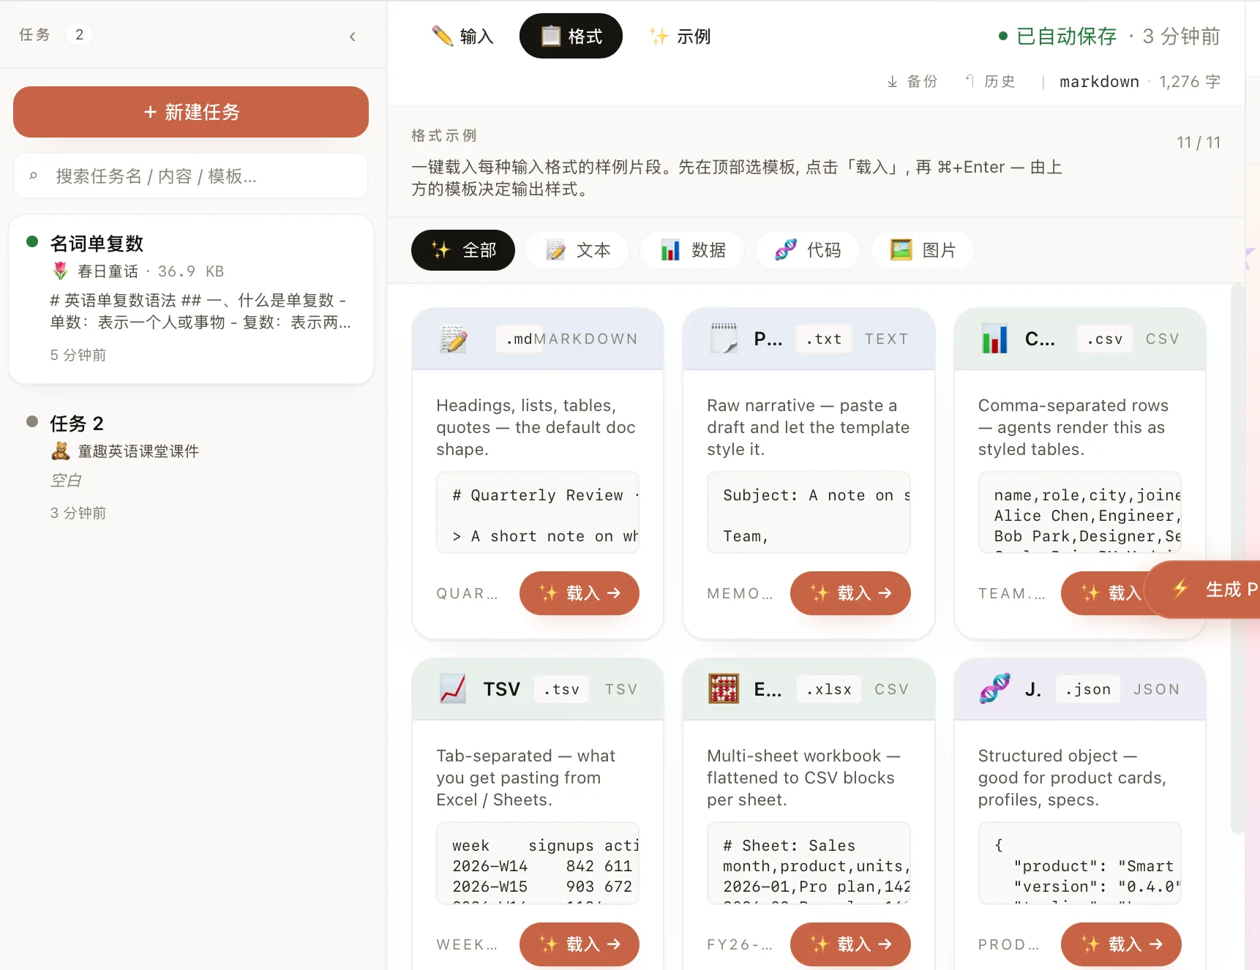The image size is (1260, 970).
Task: Click the "Subject: A note on" preview
Action: [x=809, y=513]
